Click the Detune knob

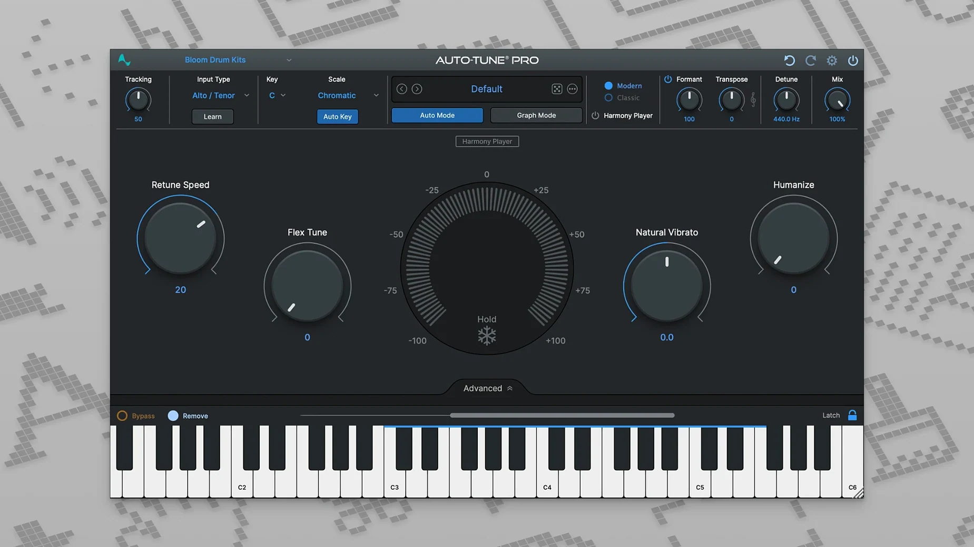tap(786, 100)
